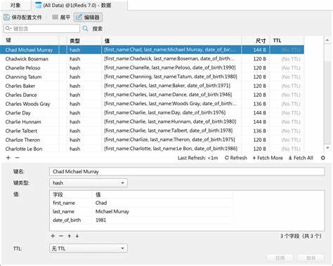Select the Chad Michael Murray row
This screenshot has height=266, width=333.
152,50
